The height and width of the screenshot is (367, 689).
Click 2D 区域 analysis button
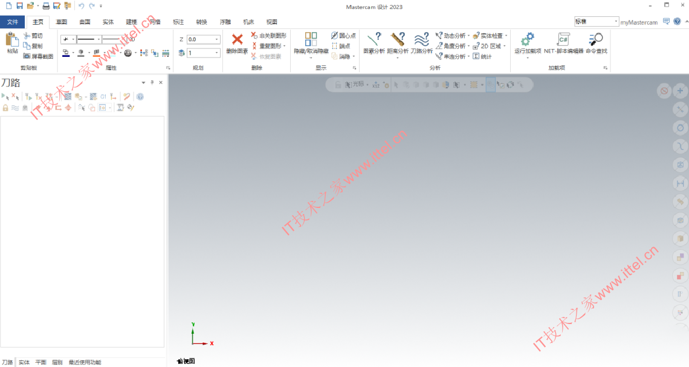(487, 46)
